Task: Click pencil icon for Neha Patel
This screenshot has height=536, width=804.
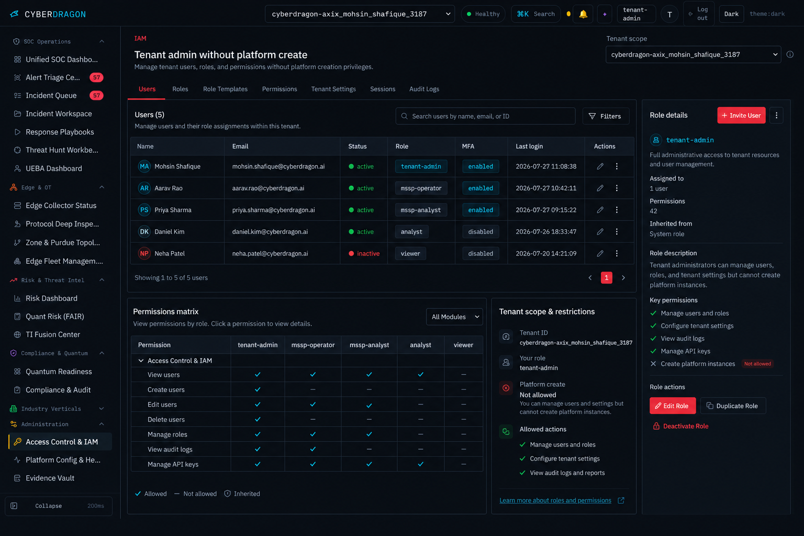Action: tap(600, 253)
